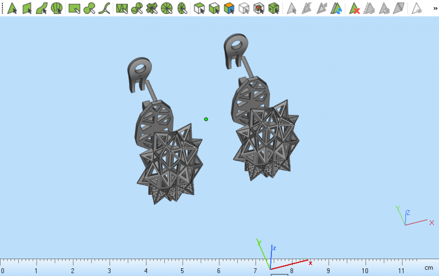Click the solid green cube icon
The width and height of the screenshot is (439, 276).
tap(273, 8)
